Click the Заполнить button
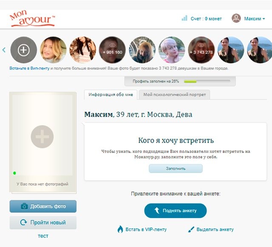Screen dimensions: 272x247 pyautogui.click(x=176, y=169)
